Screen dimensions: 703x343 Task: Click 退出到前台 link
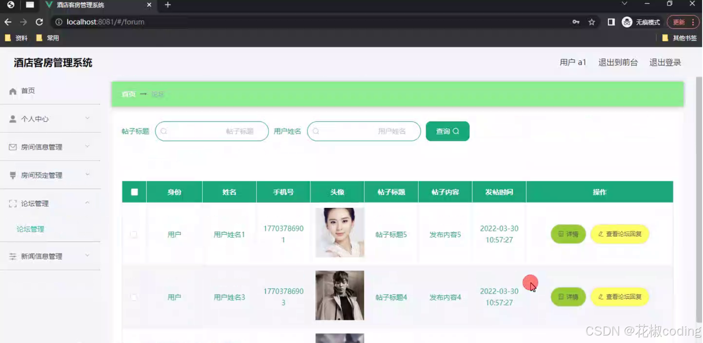[618, 63]
